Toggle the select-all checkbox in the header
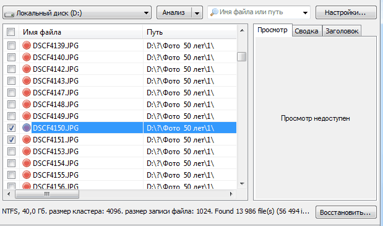Image resolution: width=383 pixels, height=226 pixels. (11, 32)
